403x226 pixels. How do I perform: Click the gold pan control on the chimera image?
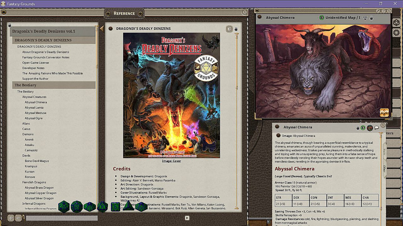[384, 112]
